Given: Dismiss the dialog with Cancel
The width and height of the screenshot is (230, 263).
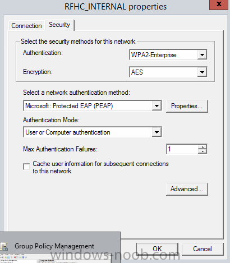Looking at the screenshot, I should click(x=203, y=249).
